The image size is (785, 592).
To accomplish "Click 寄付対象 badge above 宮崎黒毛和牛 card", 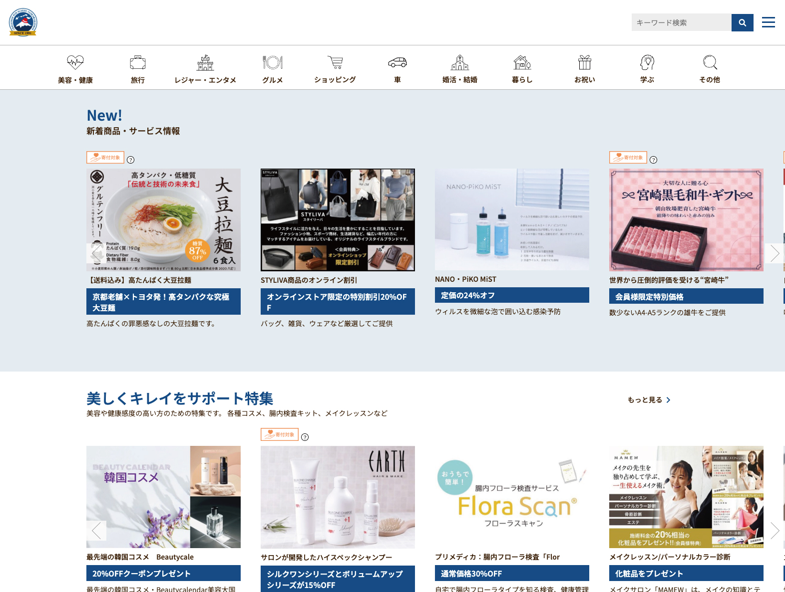I will [x=628, y=158].
